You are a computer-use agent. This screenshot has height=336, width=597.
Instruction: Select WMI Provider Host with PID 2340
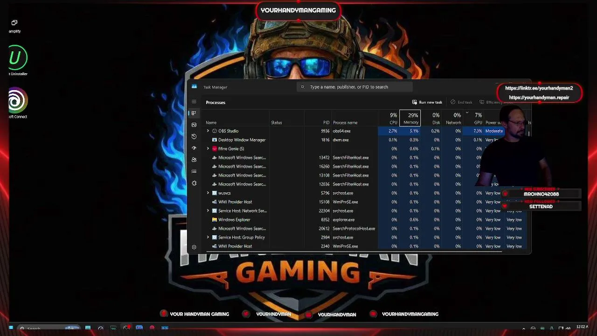pyautogui.click(x=235, y=246)
